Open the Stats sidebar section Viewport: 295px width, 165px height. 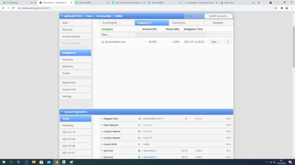point(76,22)
